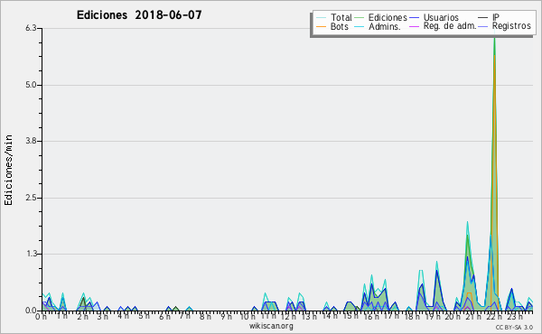
Task: Click the y-axis value 3.8
Action: pyautogui.click(x=31, y=141)
